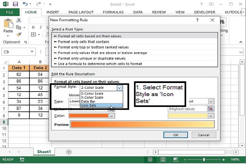Screen dimensions: 246x164
Task: Toggle Italic formatting
Action: click(41, 27)
